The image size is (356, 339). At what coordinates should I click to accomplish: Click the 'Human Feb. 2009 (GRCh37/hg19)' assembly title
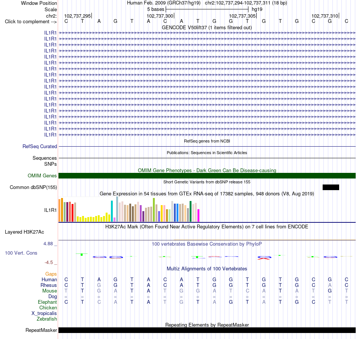pyautogui.click(x=163, y=3)
